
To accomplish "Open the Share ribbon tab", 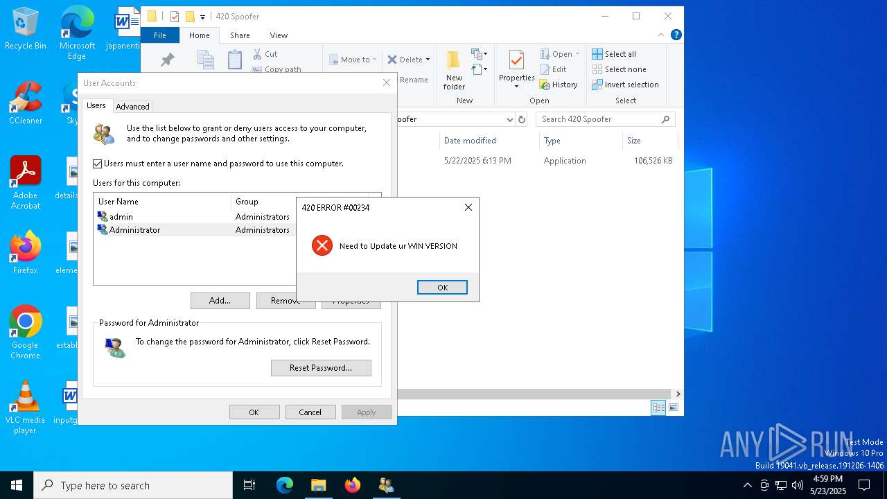I will pos(240,35).
